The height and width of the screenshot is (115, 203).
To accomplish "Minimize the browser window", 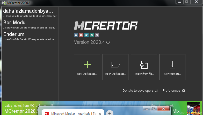I will (147, 109).
